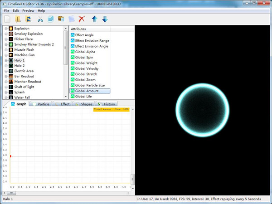Viewport: 272px width, 204px height.
Task: Click the Copy toolbar icon
Action: [x=50, y=19]
